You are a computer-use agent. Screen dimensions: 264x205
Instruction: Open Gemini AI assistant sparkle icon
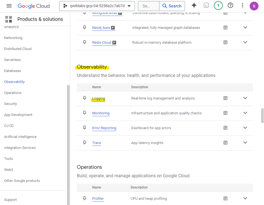[194, 5]
